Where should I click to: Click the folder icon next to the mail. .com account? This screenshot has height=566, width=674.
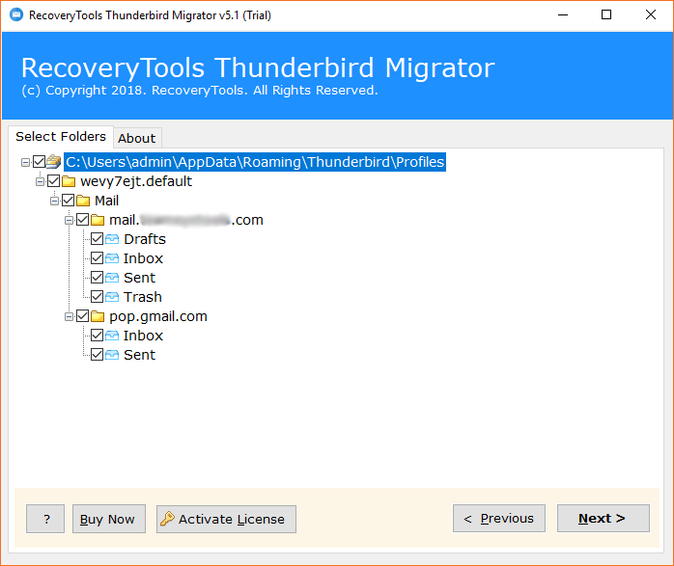(x=98, y=220)
